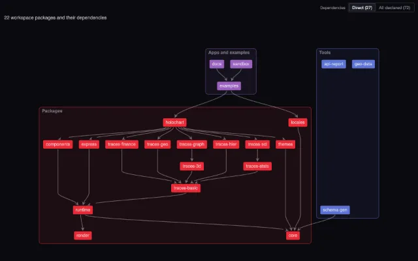Select the locales package node
Image resolution: width=418 pixels, height=261 pixels.
coord(298,123)
